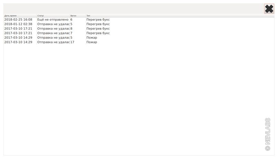Sort by the "Дата, время" column header
This screenshot has height=159, width=278.
10,16
